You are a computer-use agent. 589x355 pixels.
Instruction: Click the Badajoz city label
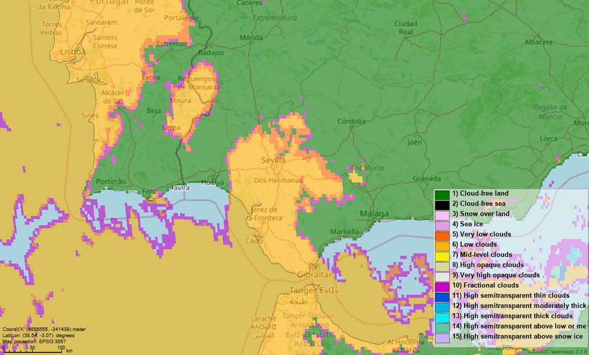[x=211, y=53]
